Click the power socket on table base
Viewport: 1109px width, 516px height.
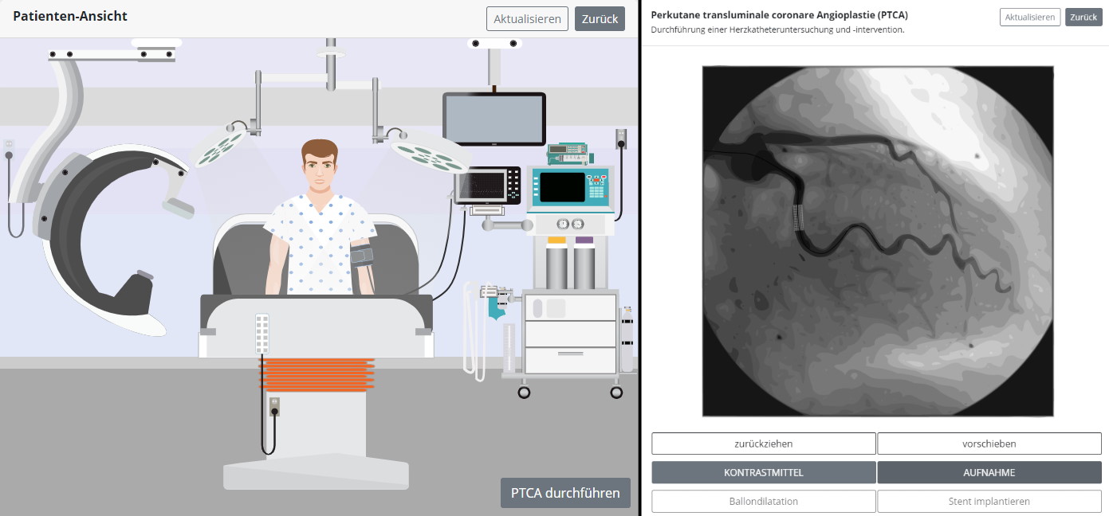274,407
